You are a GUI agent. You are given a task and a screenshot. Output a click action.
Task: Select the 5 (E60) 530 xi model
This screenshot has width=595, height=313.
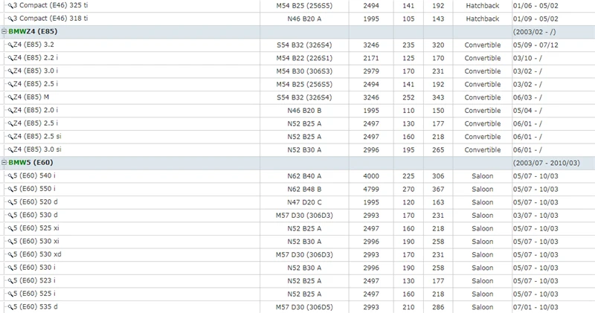point(36,241)
